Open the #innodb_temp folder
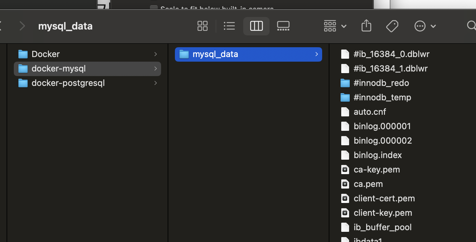 click(382, 97)
